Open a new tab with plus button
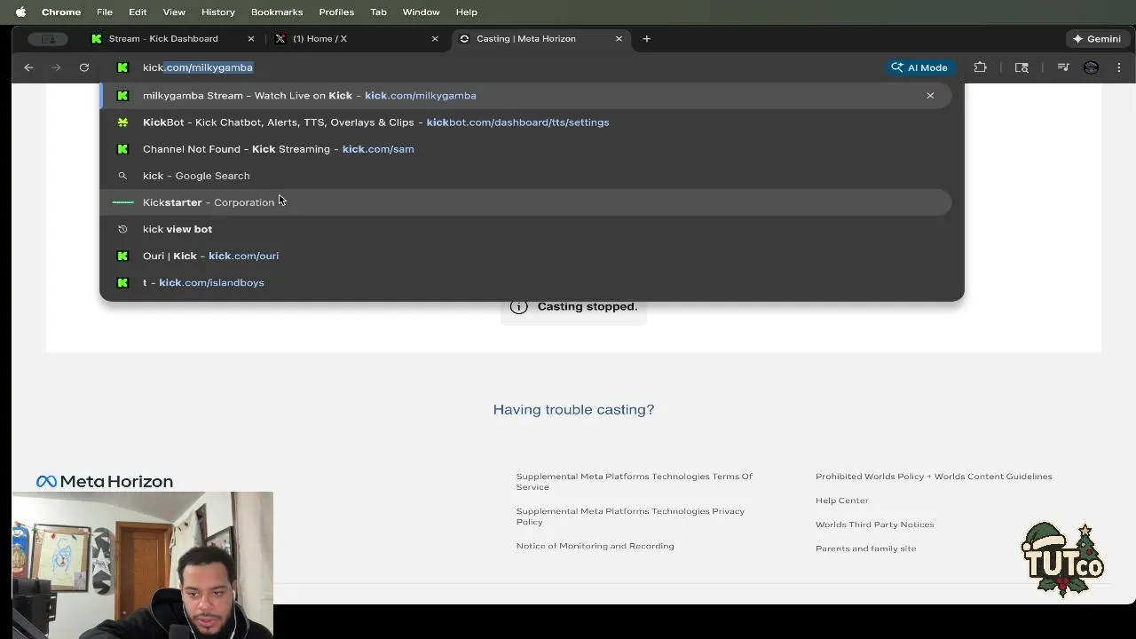Image resolution: width=1136 pixels, height=639 pixels. coord(646,39)
